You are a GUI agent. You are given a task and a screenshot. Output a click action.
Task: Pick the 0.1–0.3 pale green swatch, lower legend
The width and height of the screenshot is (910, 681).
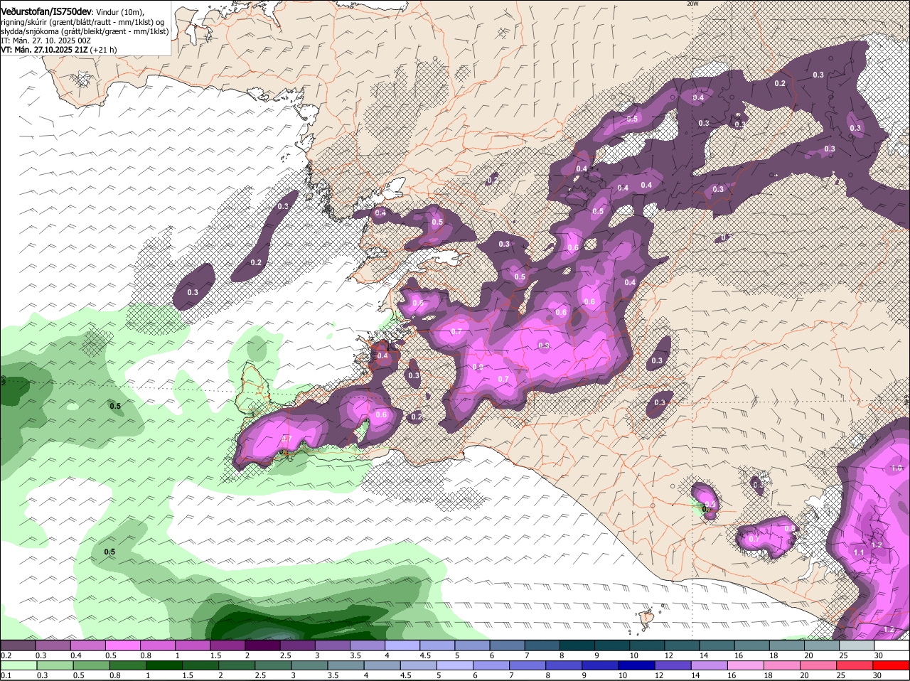coord(19,665)
